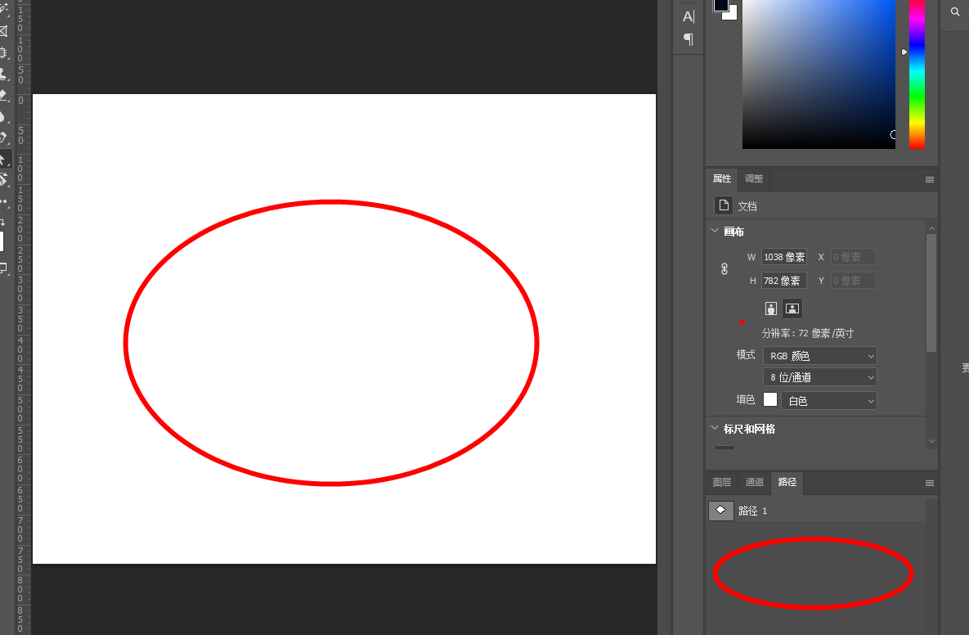Open the 通道 tab
This screenshot has width=969, height=635.
[754, 483]
